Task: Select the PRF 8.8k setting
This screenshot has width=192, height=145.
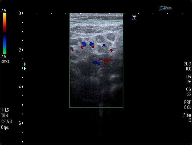Action: (x=187, y=105)
